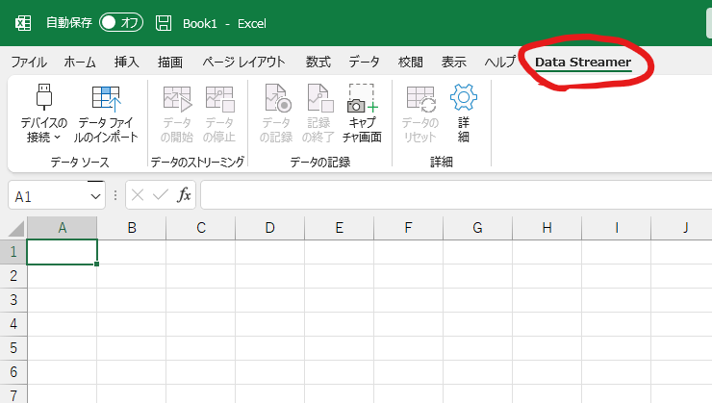Click the データの記録 (Record Data) icon
The image size is (712, 403).
click(x=277, y=99)
